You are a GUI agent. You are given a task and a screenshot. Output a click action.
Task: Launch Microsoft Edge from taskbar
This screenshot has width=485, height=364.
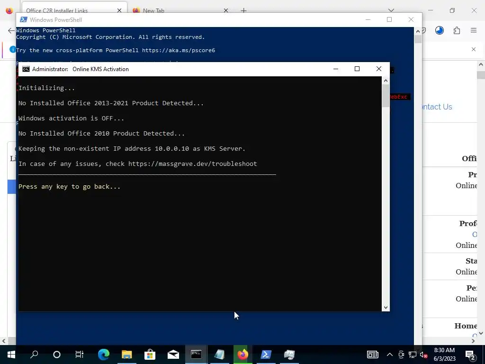tap(104, 355)
